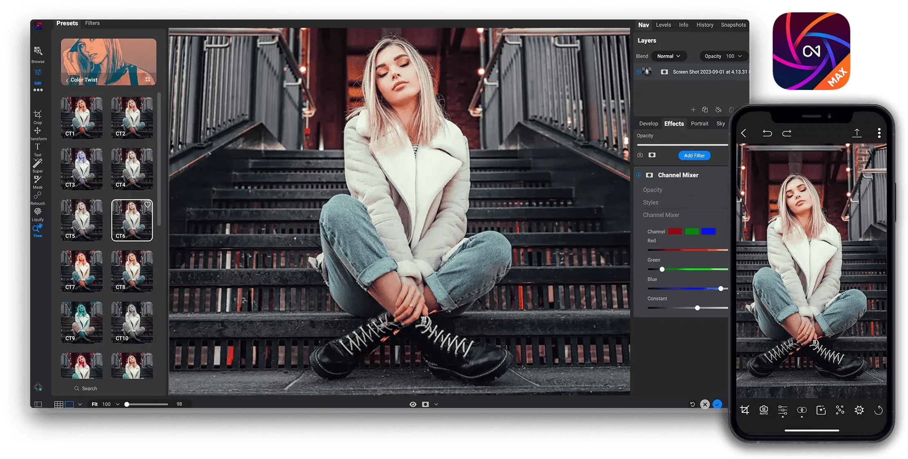Tap undo arrow on phone app
The height and width of the screenshot is (459, 908).
767,133
